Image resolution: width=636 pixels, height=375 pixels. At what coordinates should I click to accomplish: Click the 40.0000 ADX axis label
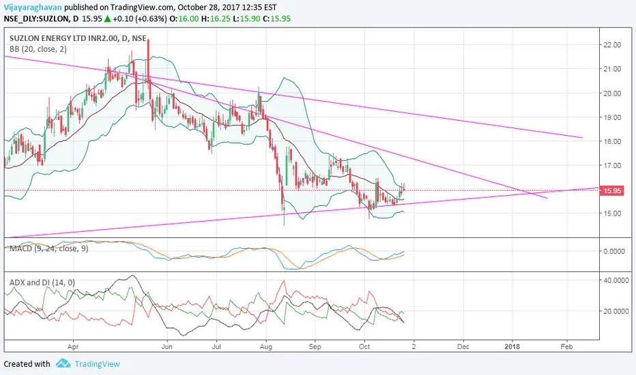click(616, 280)
